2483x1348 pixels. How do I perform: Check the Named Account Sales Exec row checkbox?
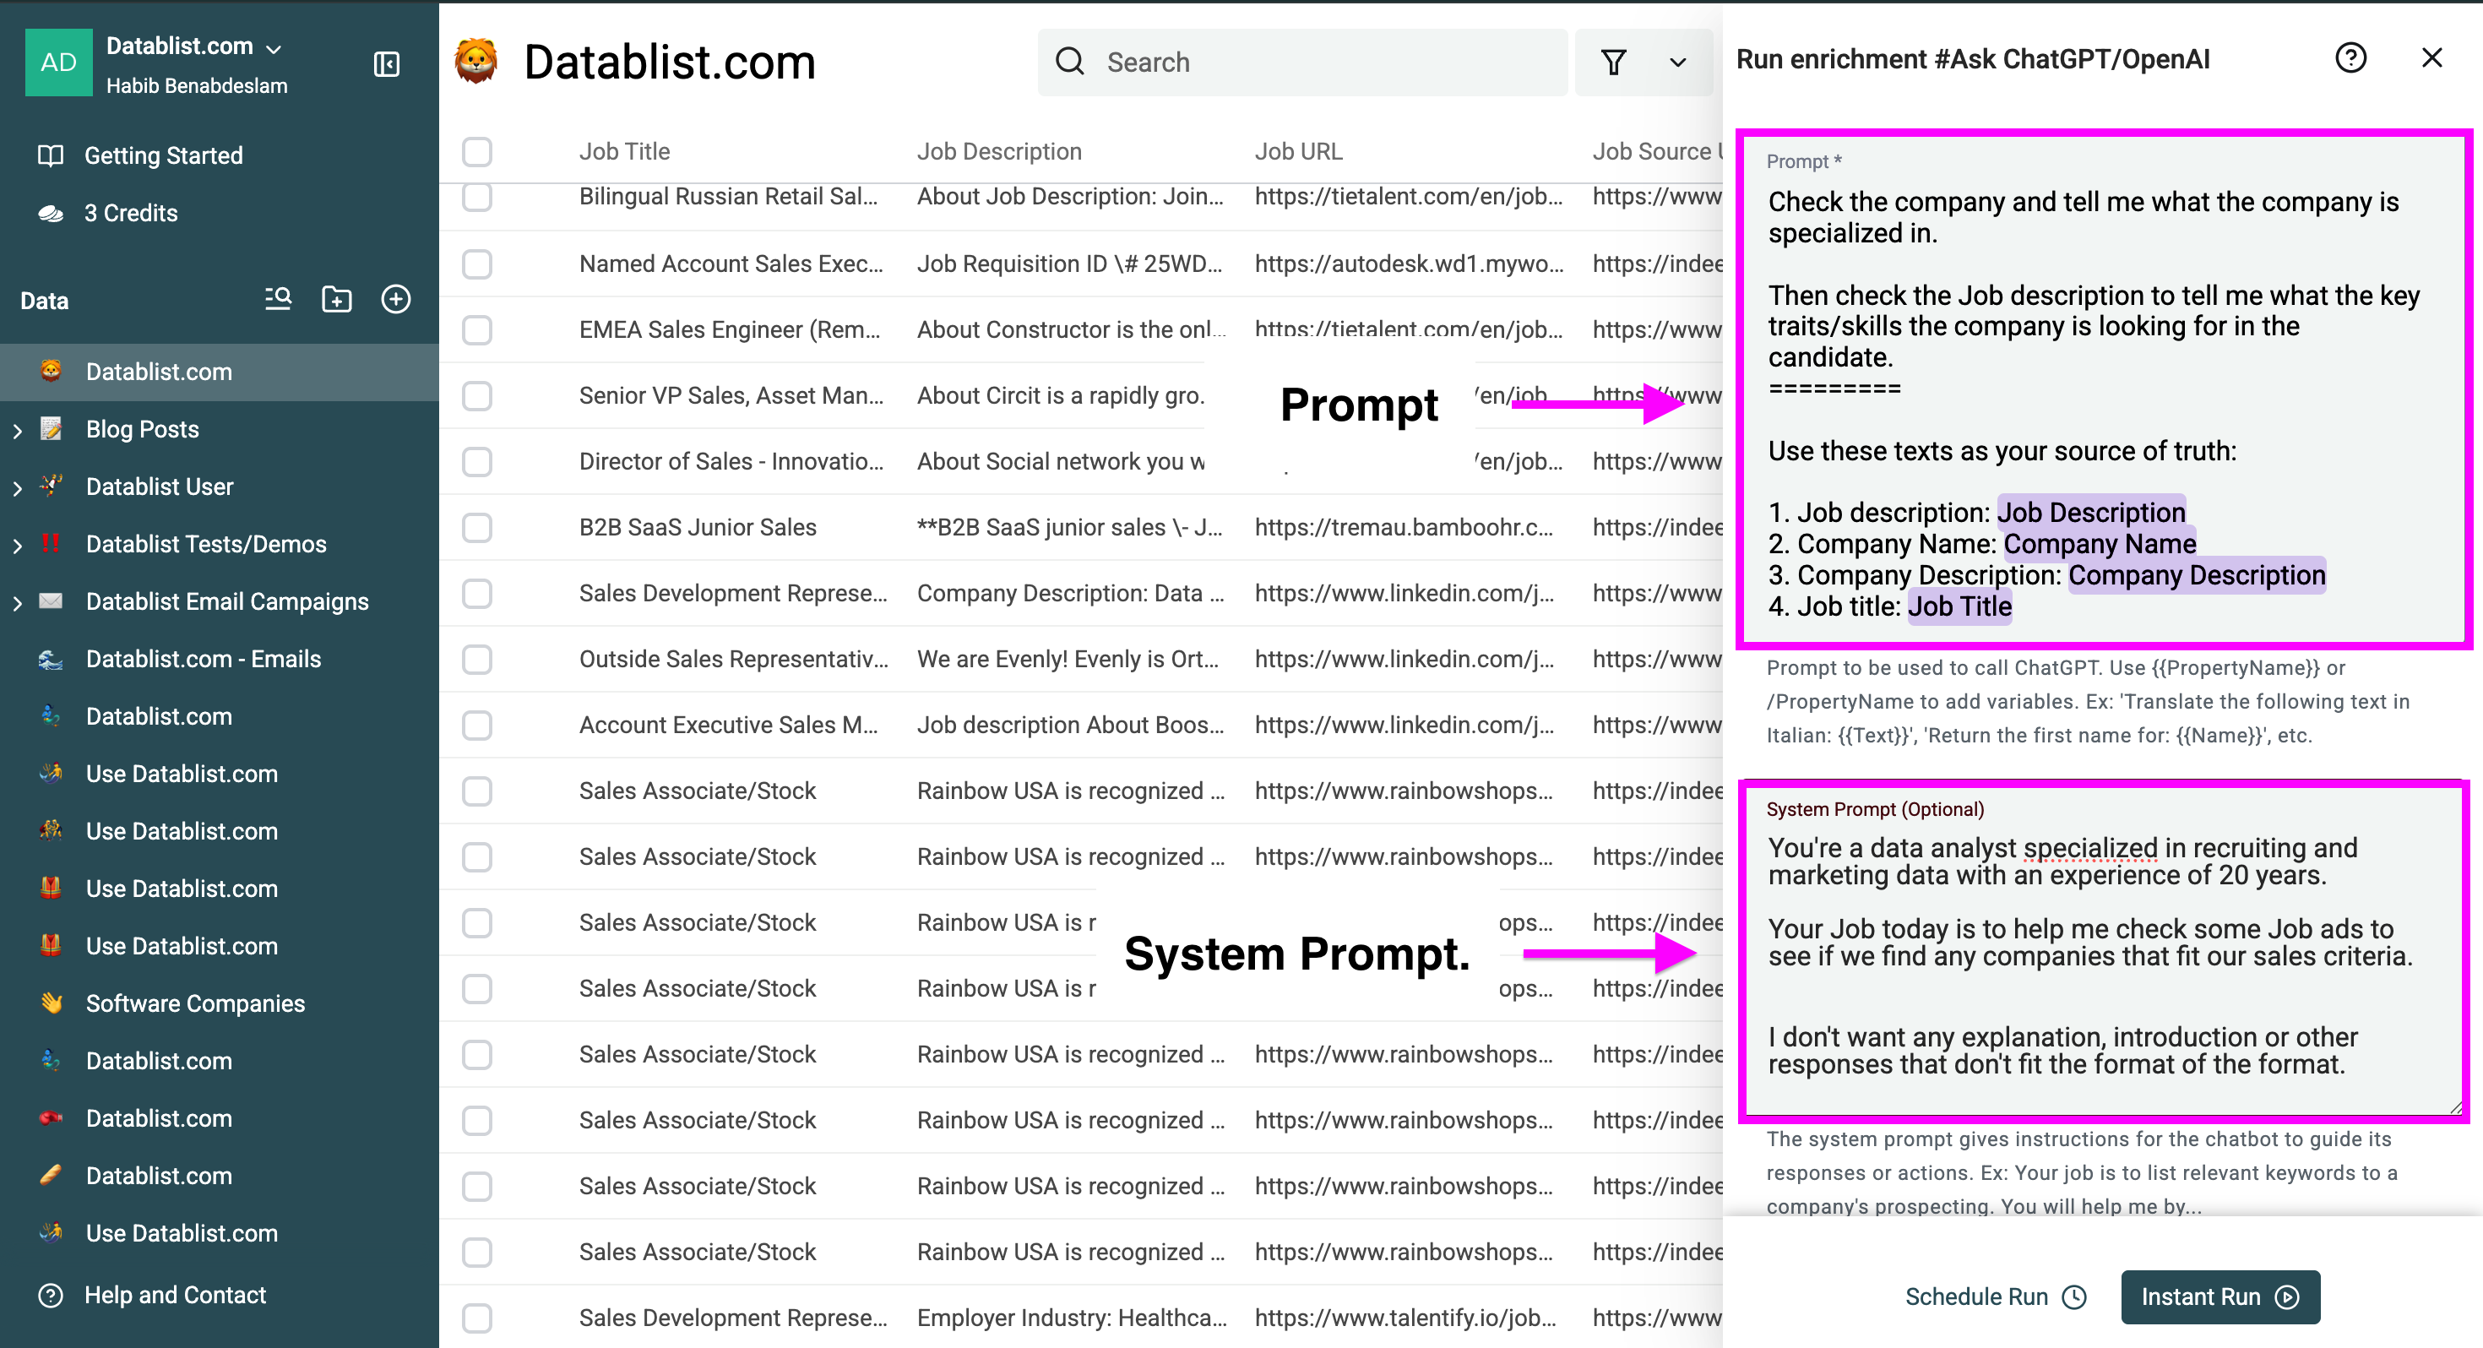[476, 264]
